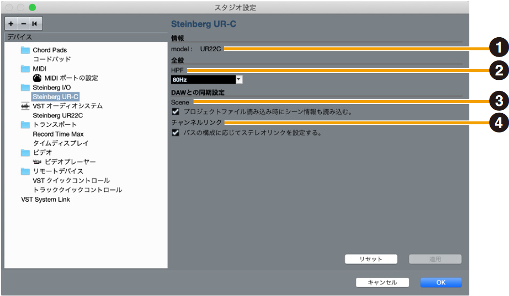Screen dimensions: 509x296
Task: Select Steinberg UR-C in device list
Action: [55, 97]
